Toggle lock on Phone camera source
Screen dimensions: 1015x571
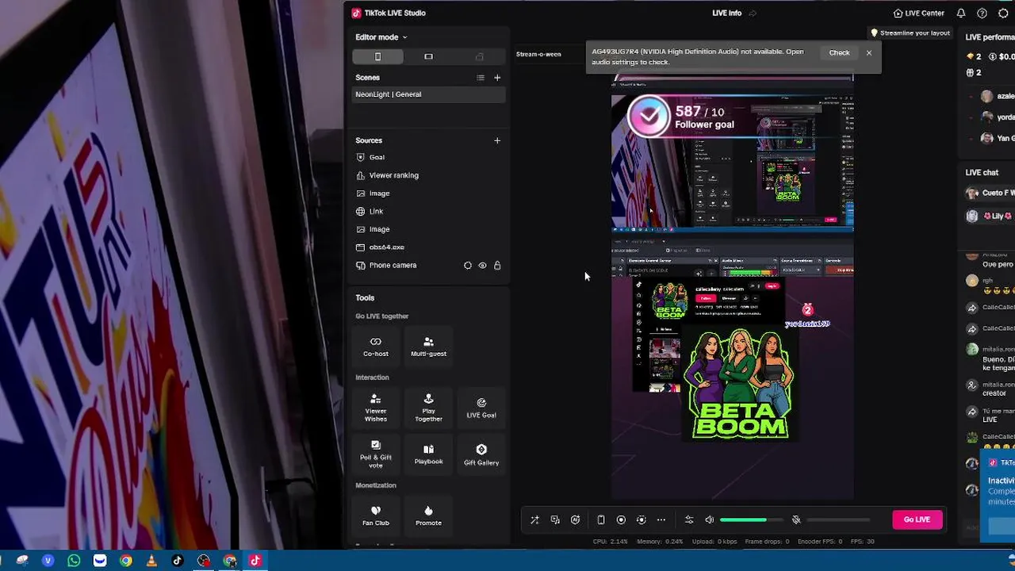point(497,266)
